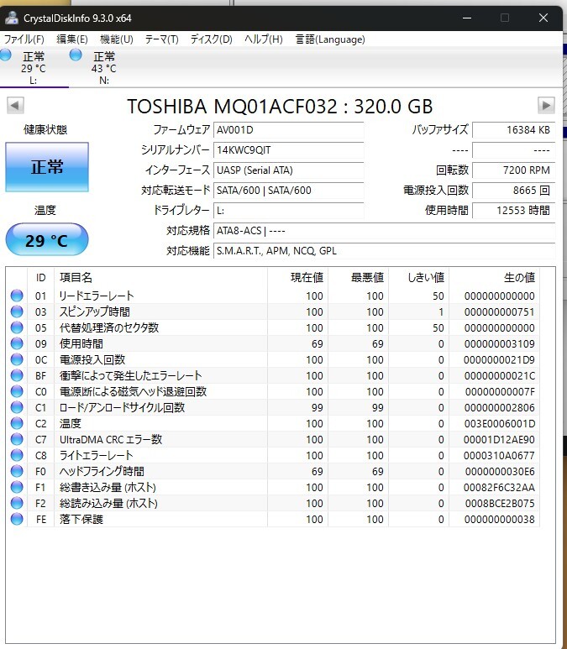Click status orb for ID 01 read error rate
567x649 pixels.
17,296
